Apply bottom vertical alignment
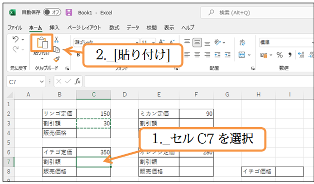Viewport: 314px width, 184px height. tap(207, 43)
